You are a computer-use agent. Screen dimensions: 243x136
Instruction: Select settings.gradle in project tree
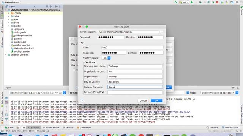22,51
